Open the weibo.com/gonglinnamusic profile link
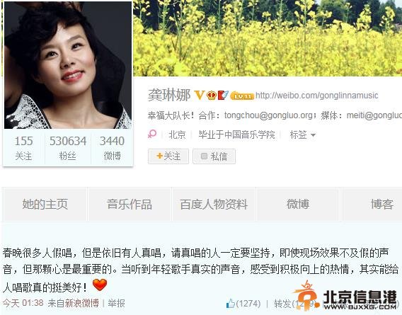This screenshot has width=402, height=315. click(x=317, y=96)
